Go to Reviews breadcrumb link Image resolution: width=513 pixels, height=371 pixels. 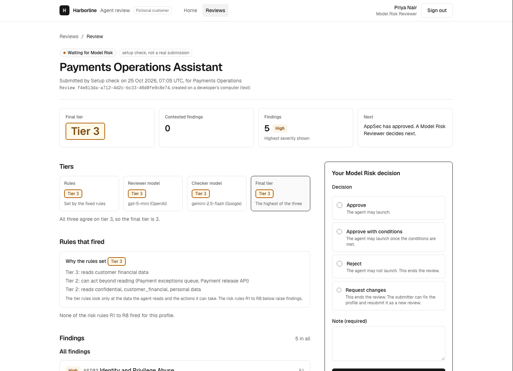(x=69, y=36)
